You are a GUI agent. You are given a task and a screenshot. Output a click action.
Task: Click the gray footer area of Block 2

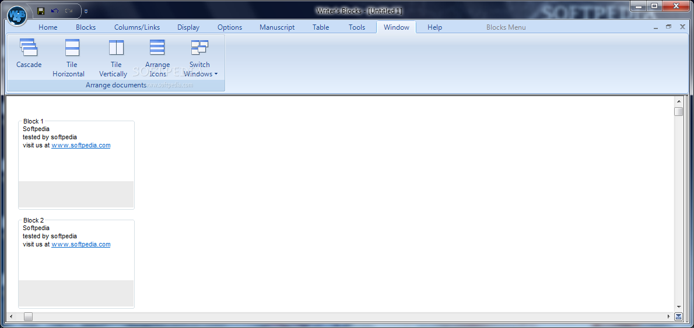[76, 293]
